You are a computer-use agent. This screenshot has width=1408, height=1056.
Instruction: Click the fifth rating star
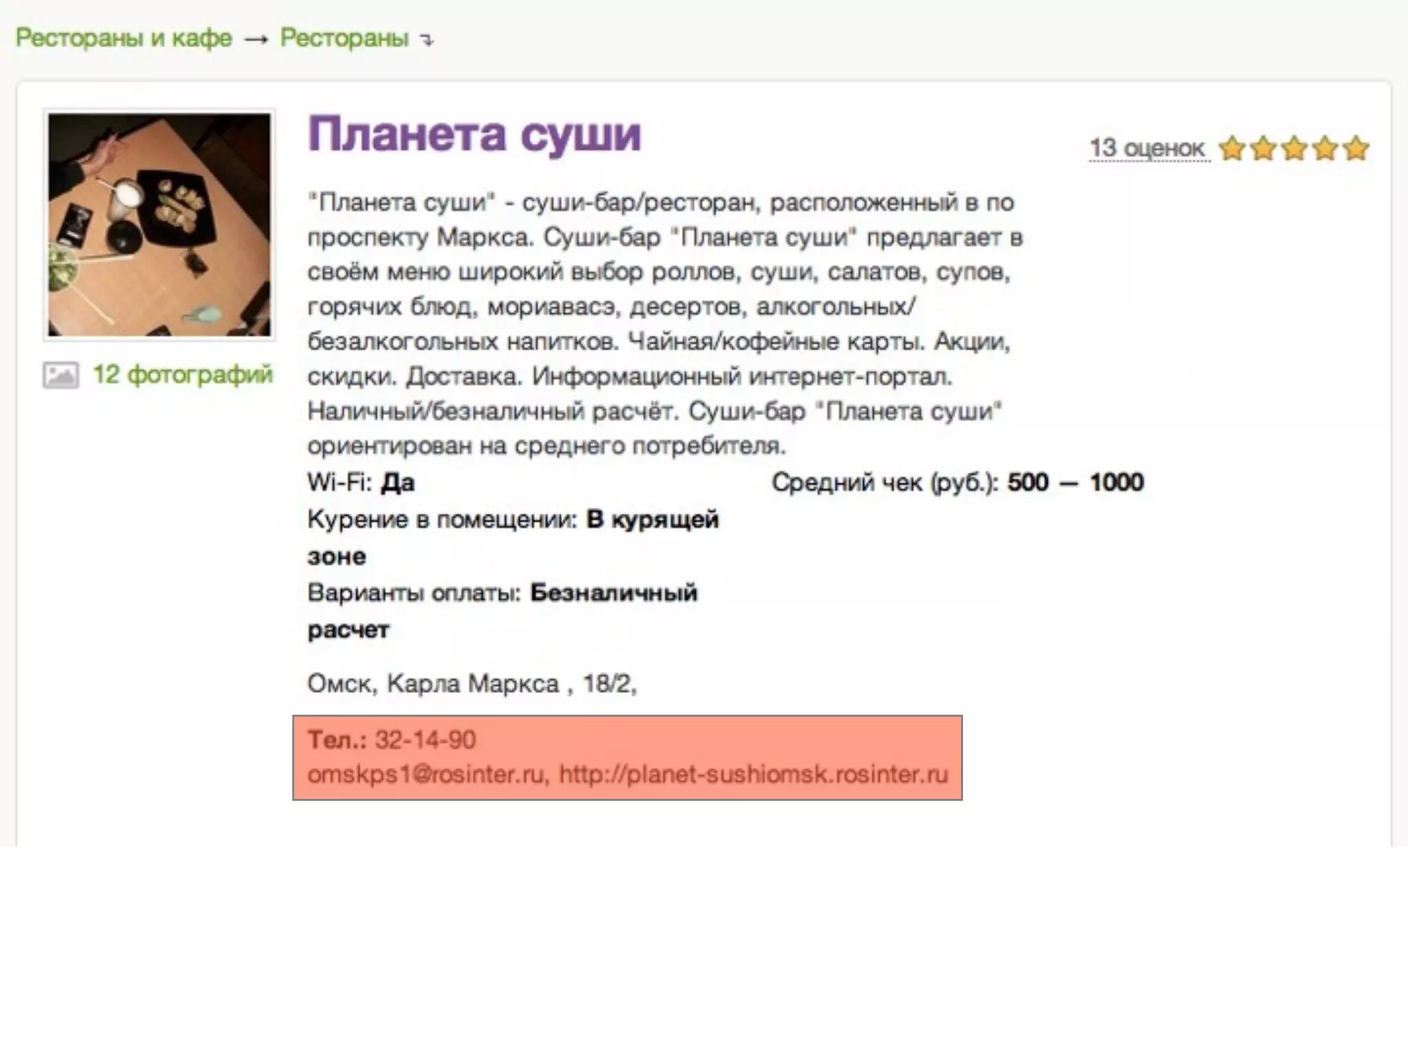tap(1356, 148)
